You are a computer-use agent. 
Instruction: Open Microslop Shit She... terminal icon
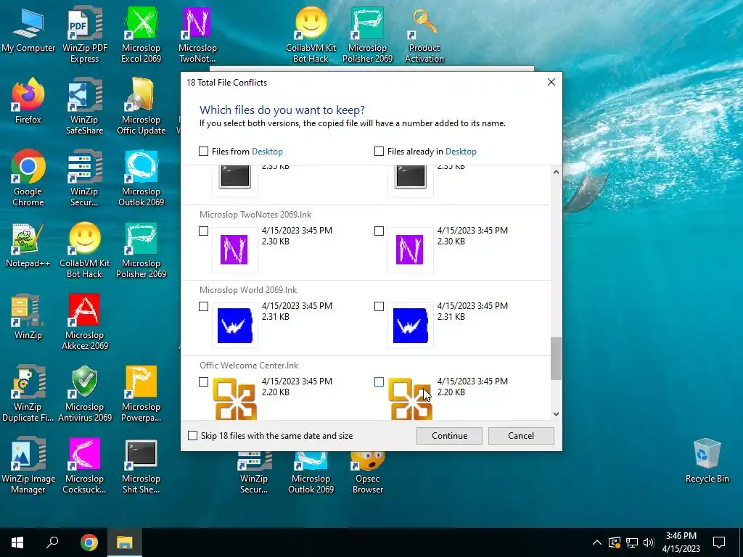141,466
